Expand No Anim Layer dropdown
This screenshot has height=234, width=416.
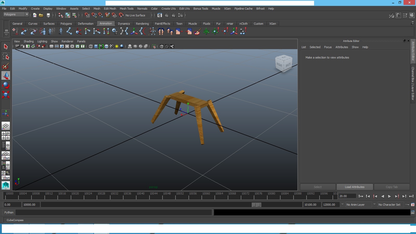point(343,204)
